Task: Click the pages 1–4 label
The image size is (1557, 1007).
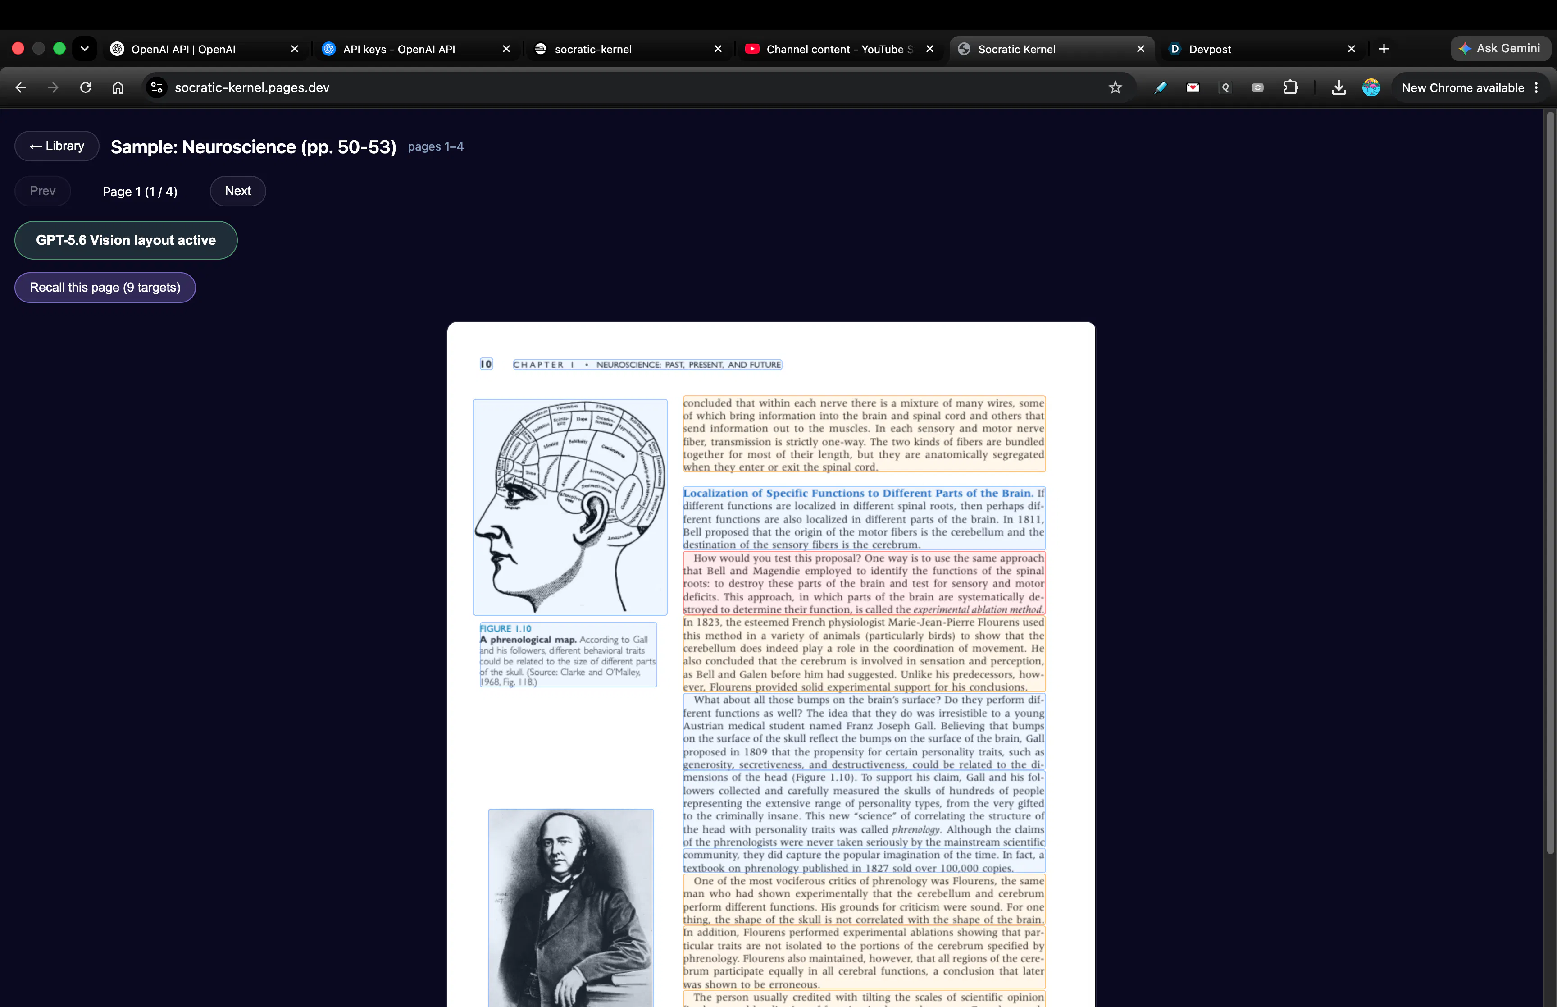Action: tap(436, 146)
